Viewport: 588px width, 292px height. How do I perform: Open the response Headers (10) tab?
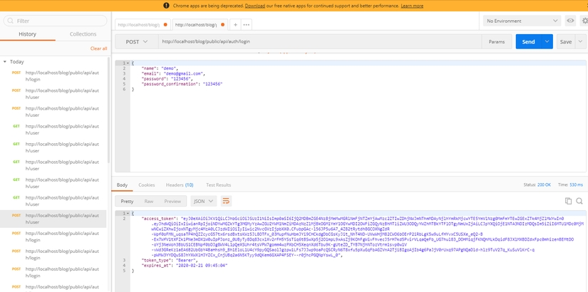[179, 184]
